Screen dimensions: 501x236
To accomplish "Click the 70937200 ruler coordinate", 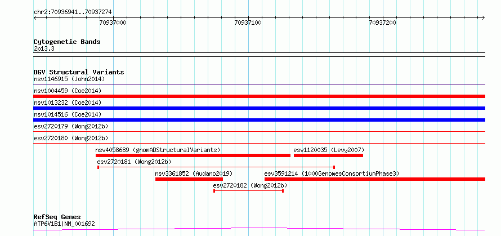I will (382, 23).
